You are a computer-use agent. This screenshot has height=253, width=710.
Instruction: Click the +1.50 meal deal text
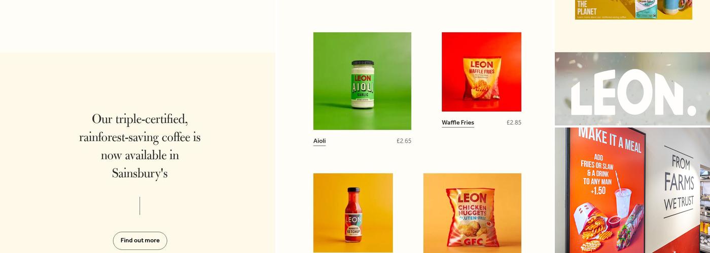point(598,191)
